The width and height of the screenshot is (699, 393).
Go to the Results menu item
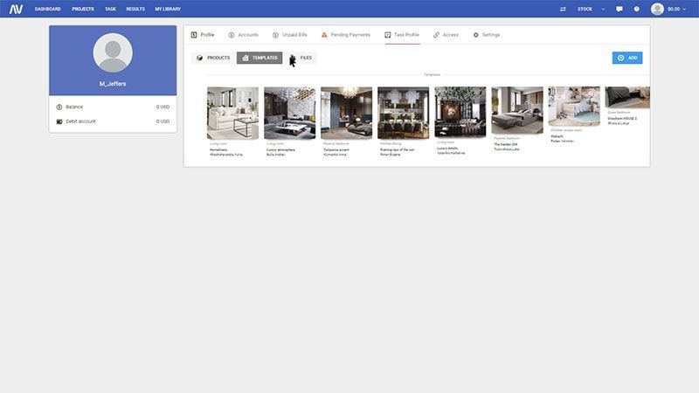pyautogui.click(x=135, y=9)
